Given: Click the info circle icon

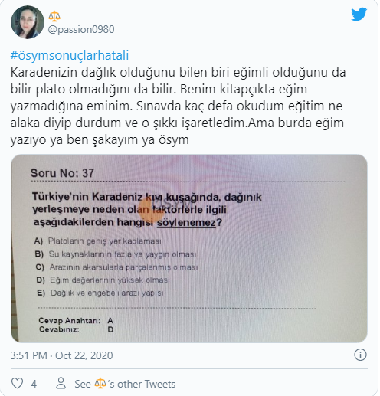Looking at the screenshot, I should [360, 355].
